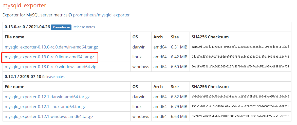Open Release notes for 0.12.1
This screenshot has height=125, width=297.
[x=53, y=77]
